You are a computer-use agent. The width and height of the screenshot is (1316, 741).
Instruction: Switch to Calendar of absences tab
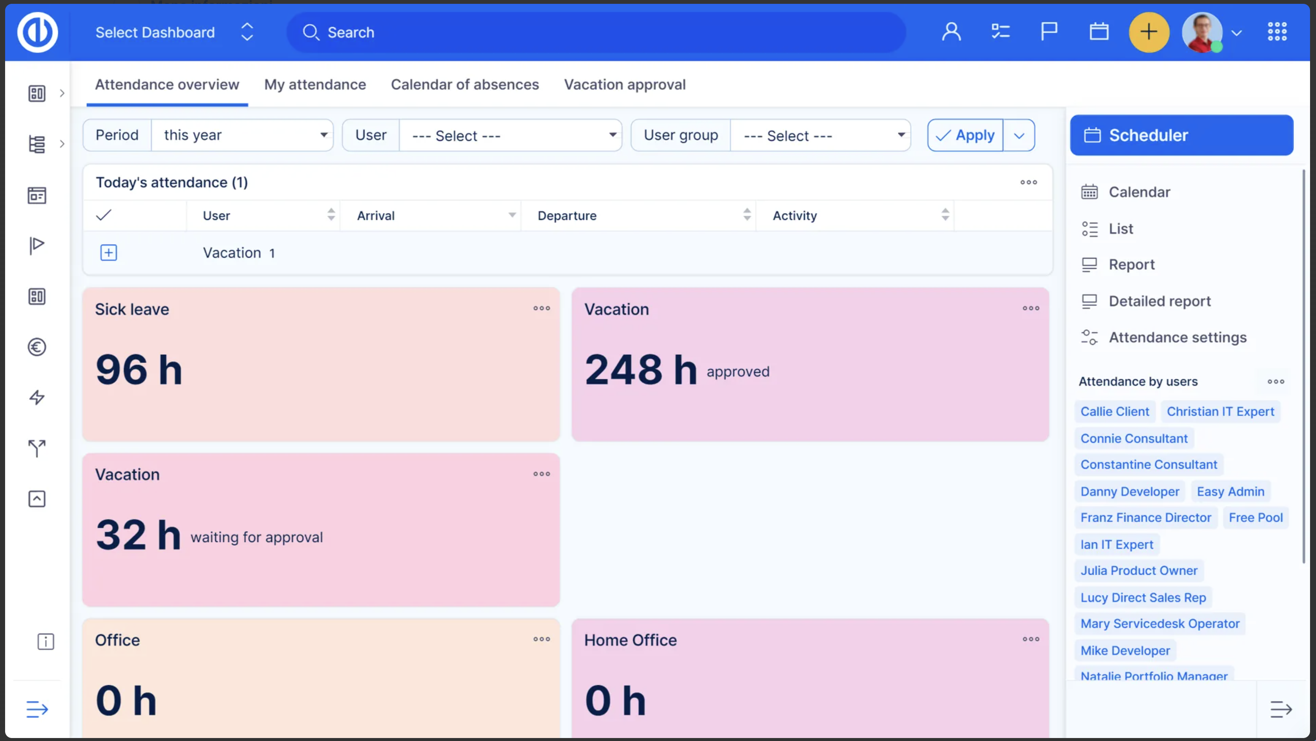coord(465,84)
